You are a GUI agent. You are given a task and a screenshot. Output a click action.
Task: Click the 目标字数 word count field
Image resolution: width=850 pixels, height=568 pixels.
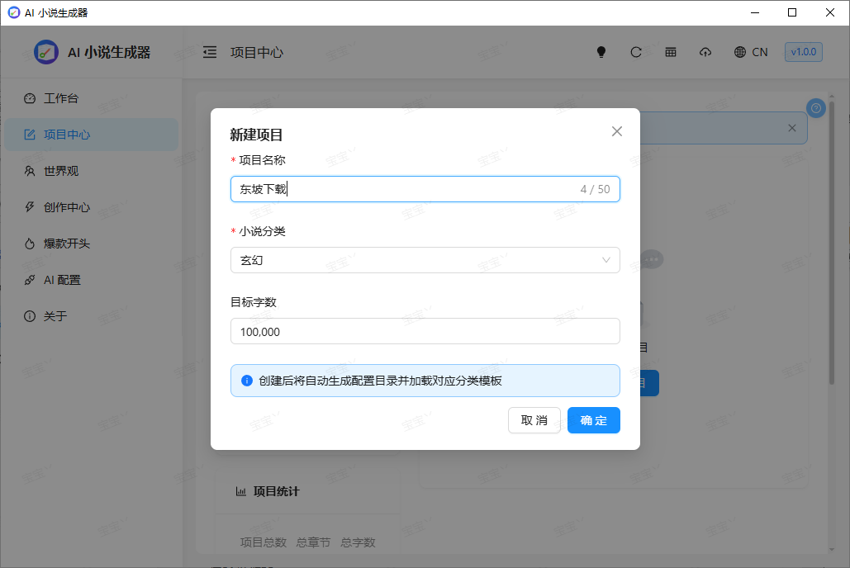(425, 331)
